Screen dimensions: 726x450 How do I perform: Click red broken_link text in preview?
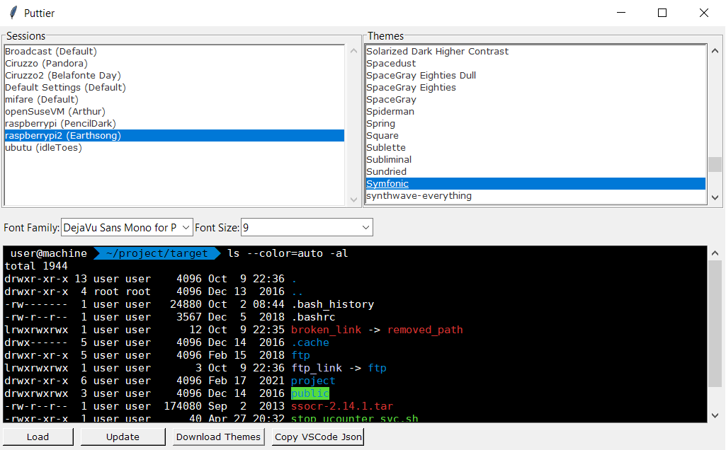click(x=326, y=330)
